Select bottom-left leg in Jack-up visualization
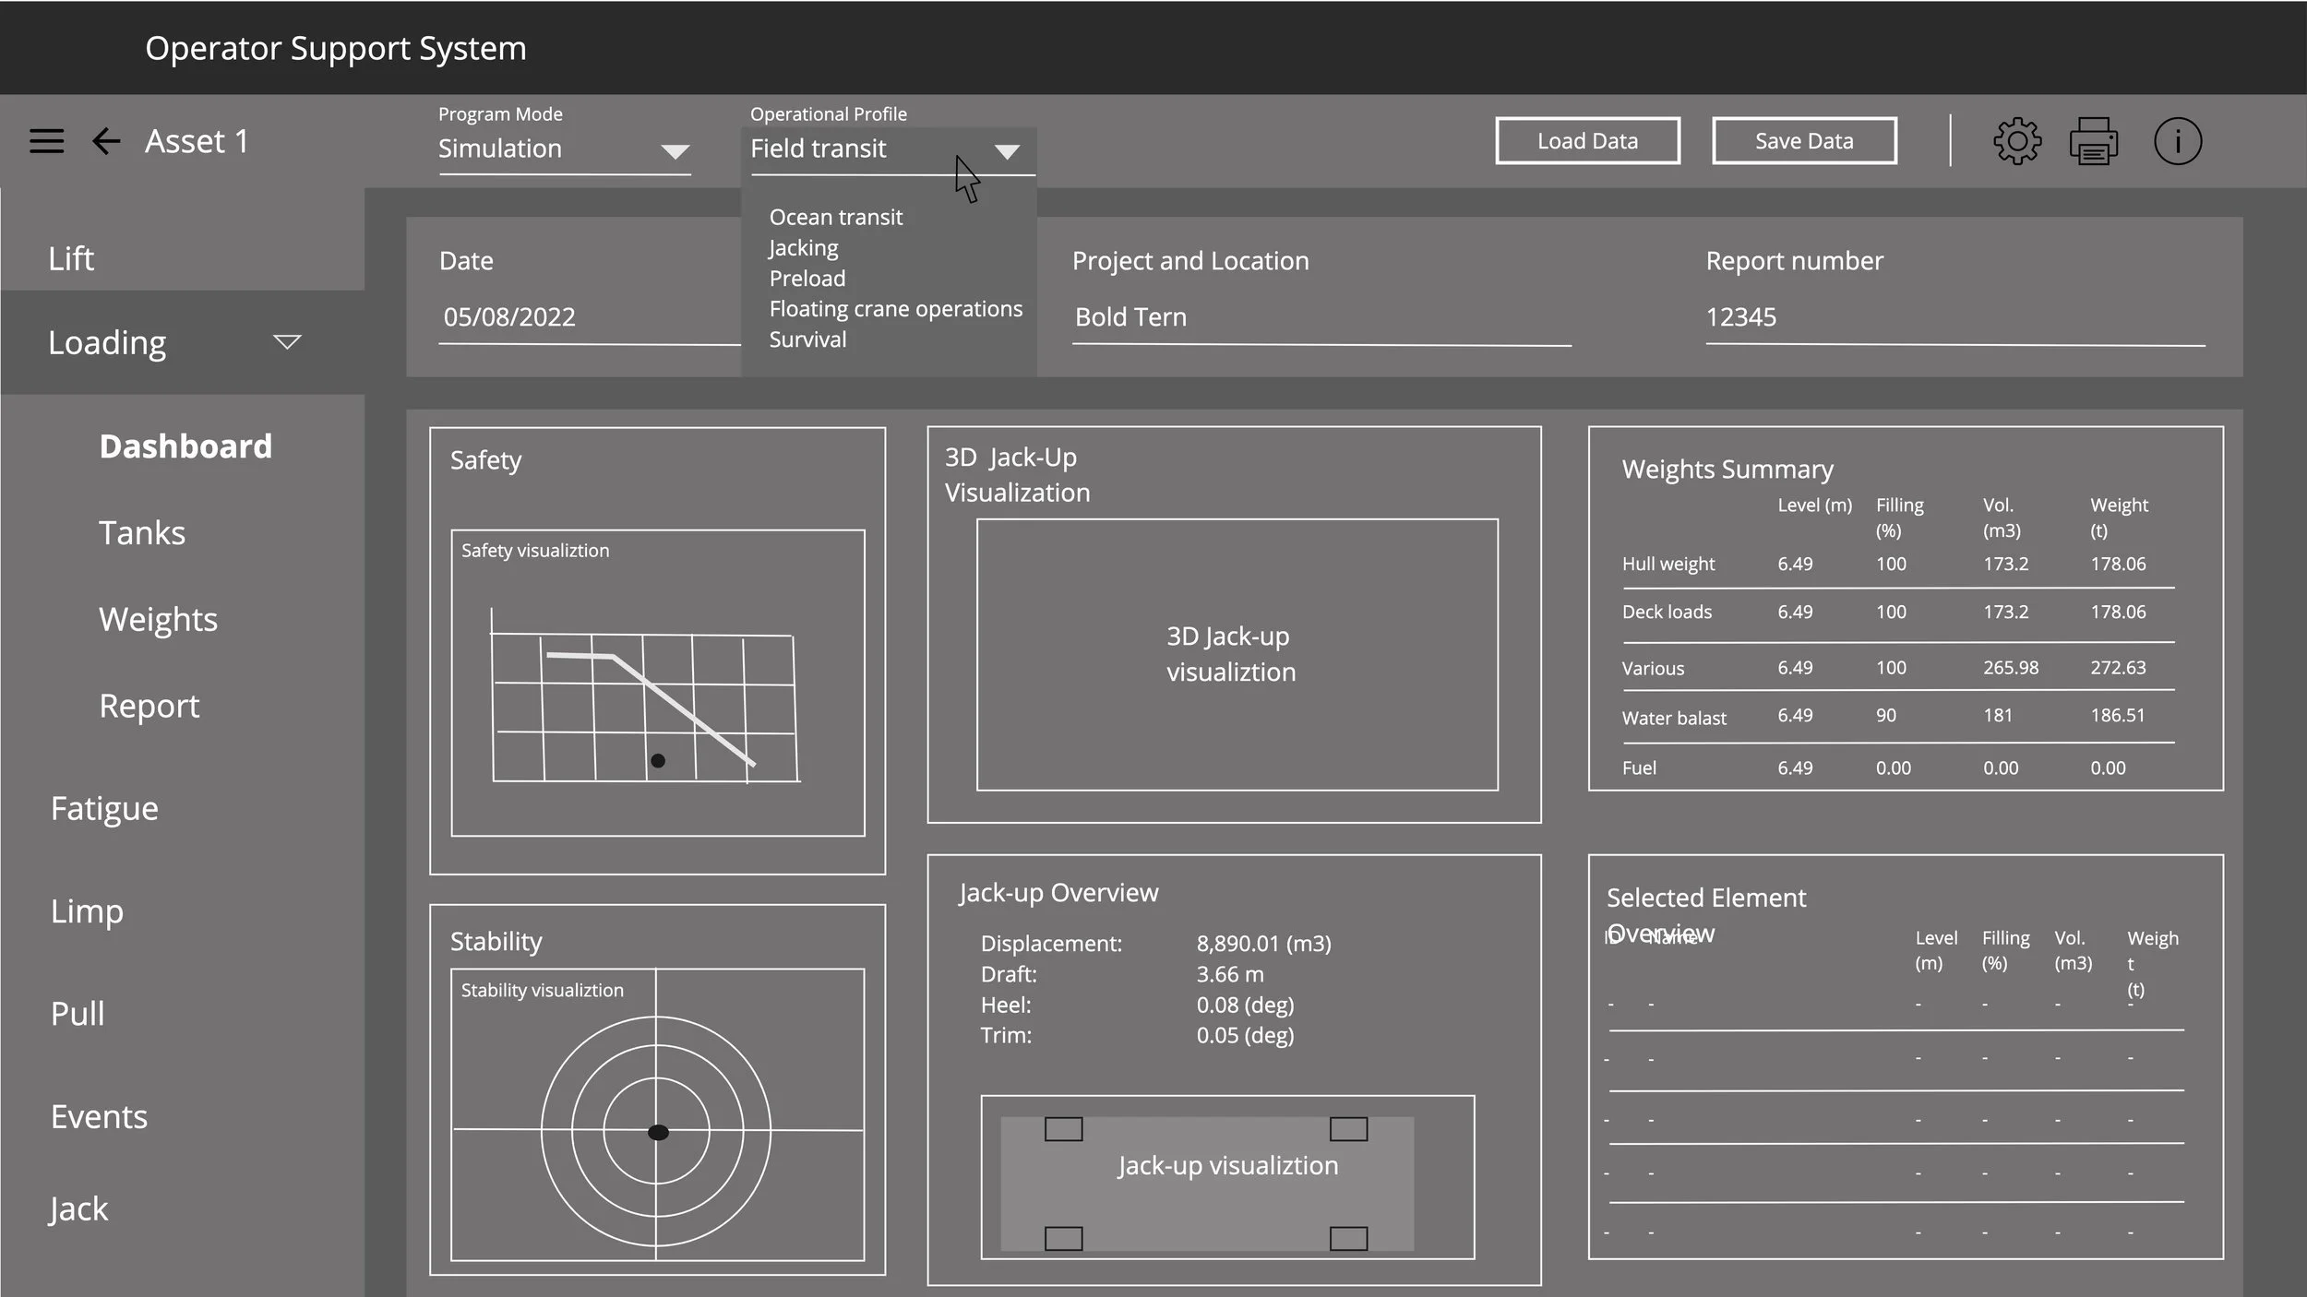Image resolution: width=2307 pixels, height=1297 pixels. tap(1063, 1238)
